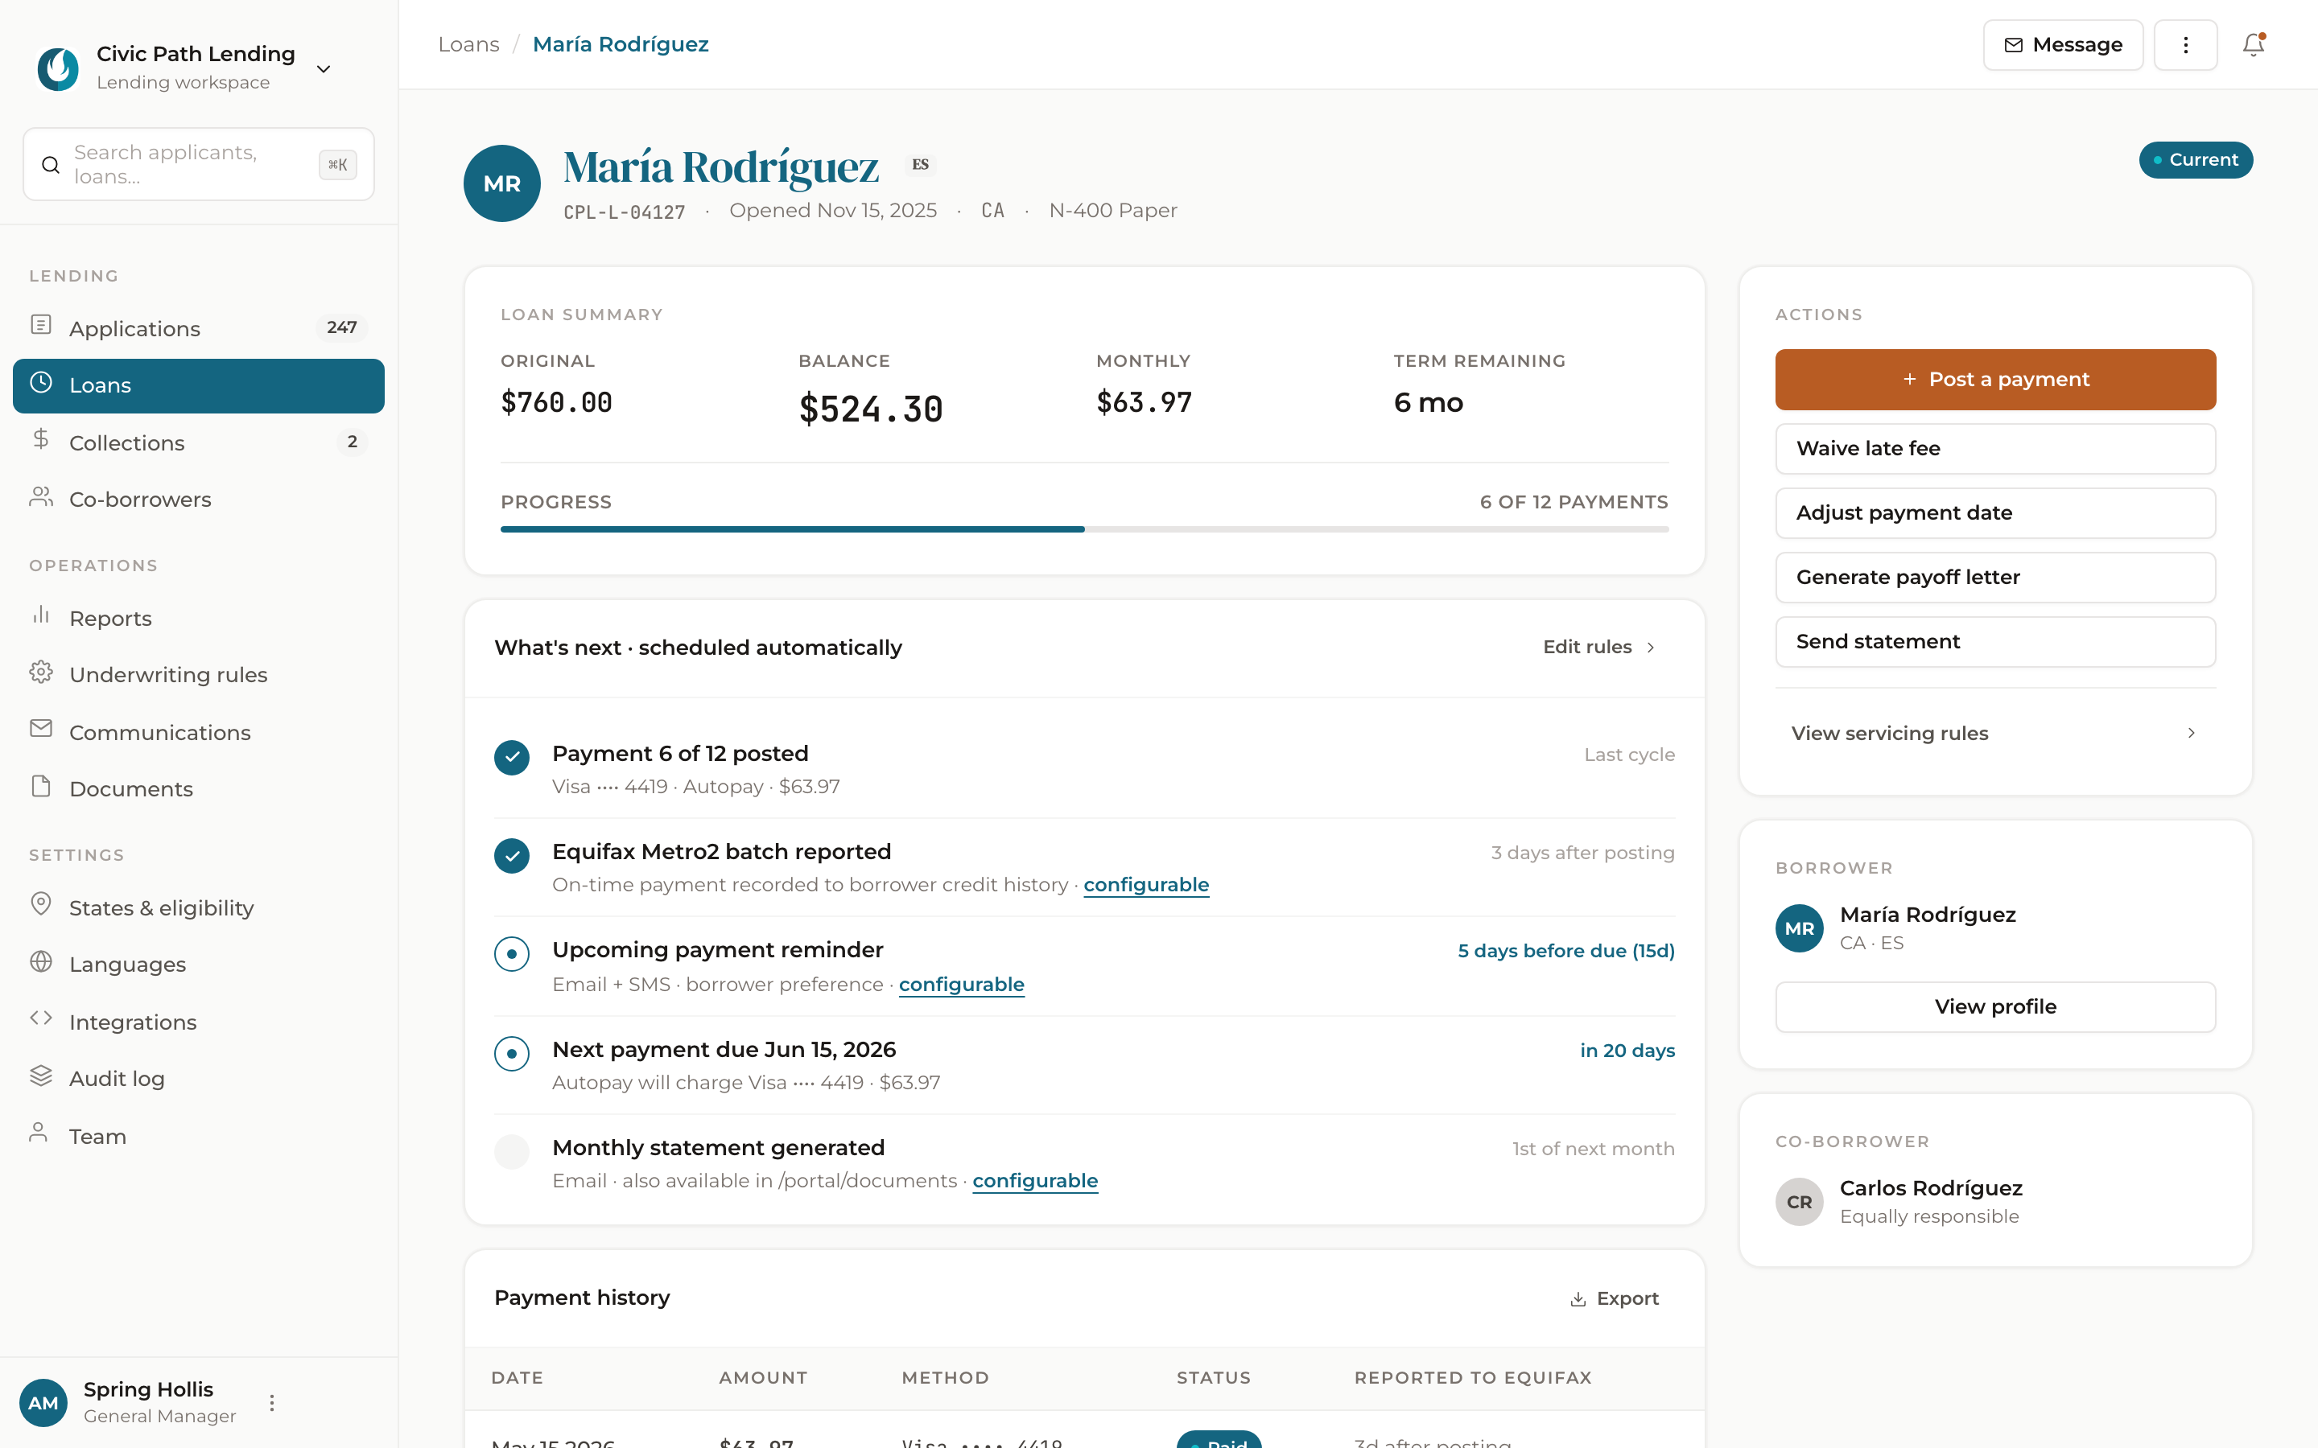
Task: Open the user menu dots beside Spring Hollis
Action: [x=272, y=1403]
